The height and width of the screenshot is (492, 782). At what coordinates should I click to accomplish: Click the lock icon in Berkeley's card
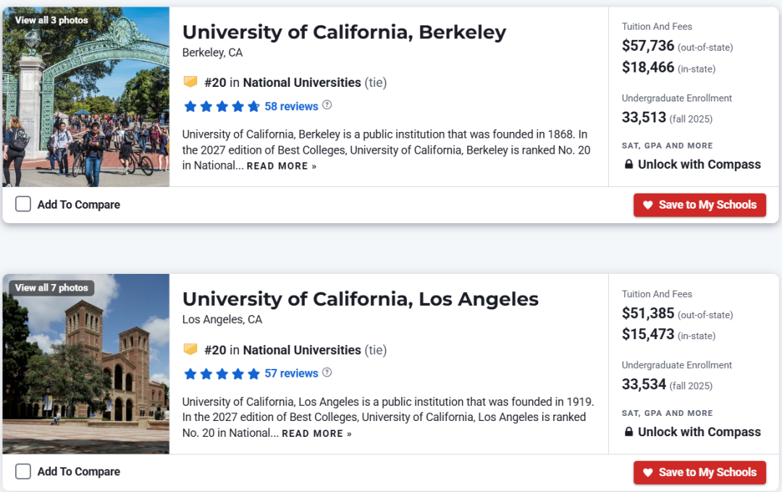(x=629, y=164)
